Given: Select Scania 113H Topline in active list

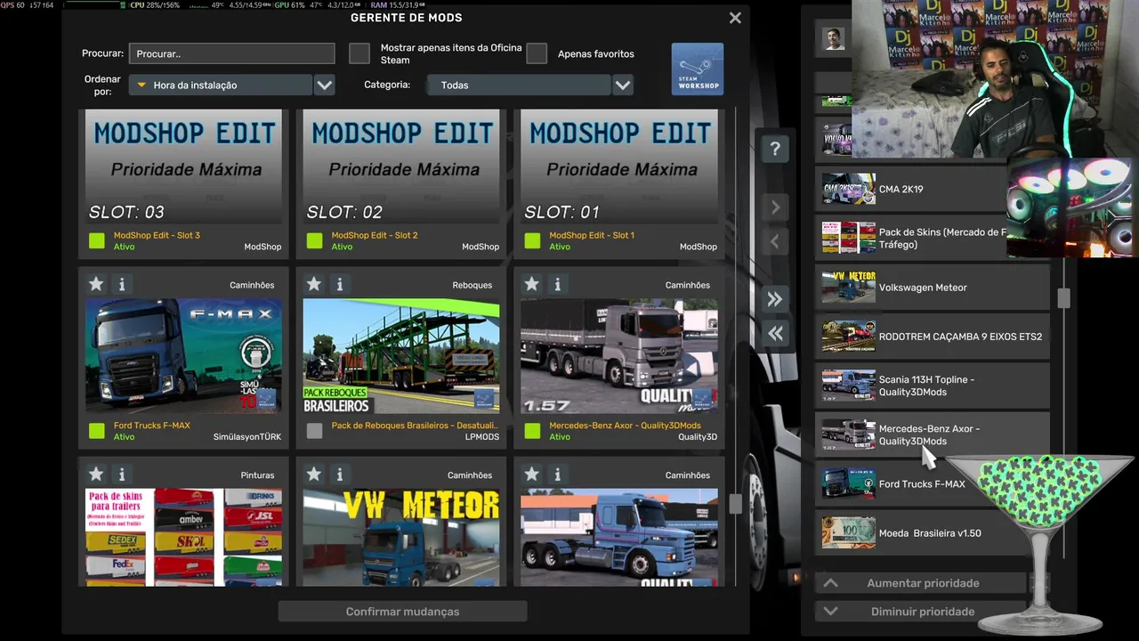Looking at the screenshot, I should coord(933,385).
